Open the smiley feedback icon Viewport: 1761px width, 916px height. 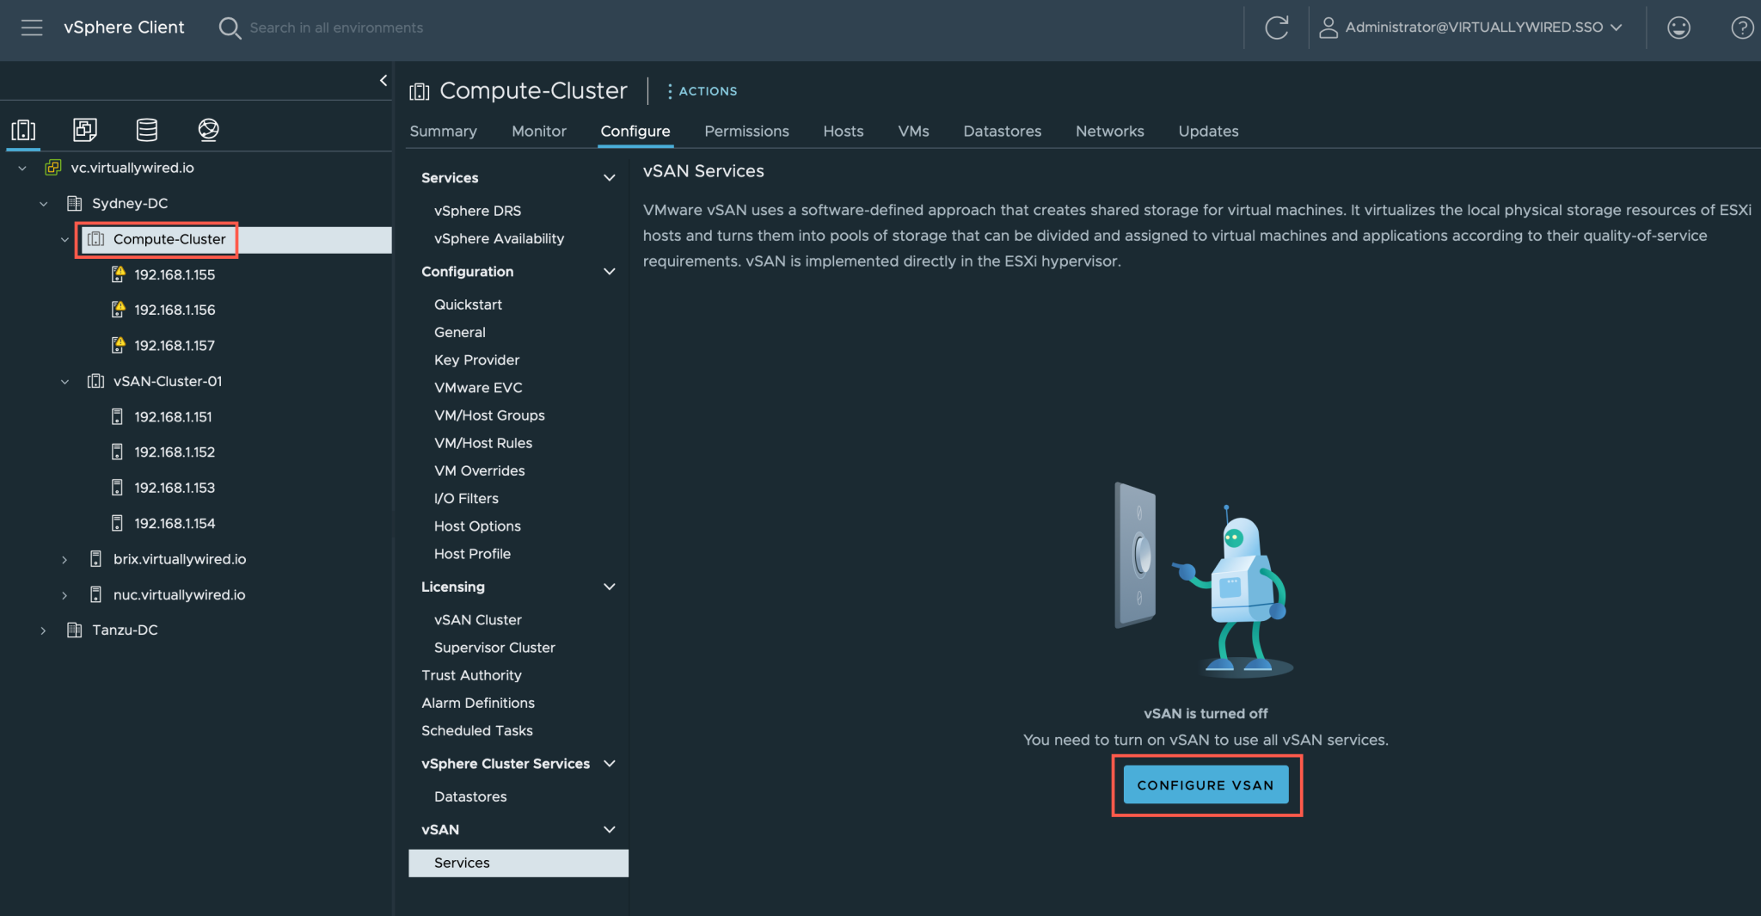(1678, 28)
